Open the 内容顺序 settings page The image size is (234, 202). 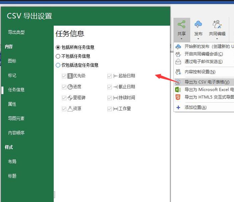16,133
